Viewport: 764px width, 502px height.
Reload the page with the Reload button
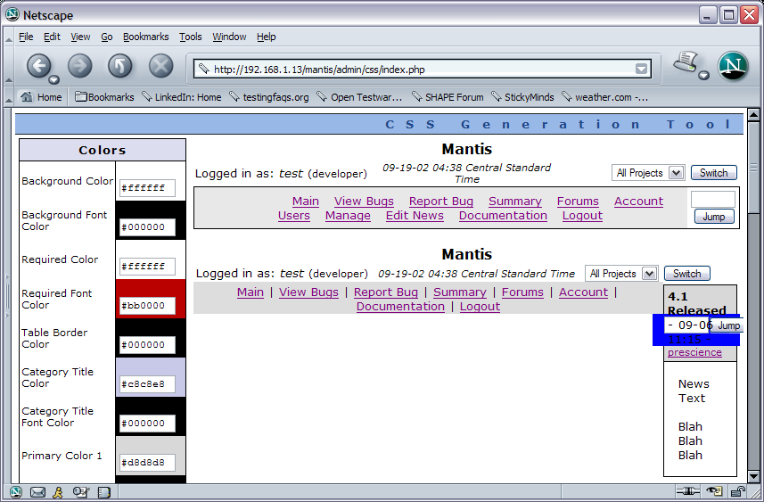119,65
